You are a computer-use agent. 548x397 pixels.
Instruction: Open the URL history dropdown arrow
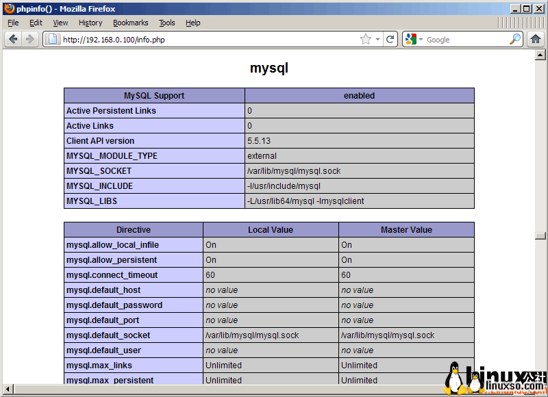(x=377, y=39)
